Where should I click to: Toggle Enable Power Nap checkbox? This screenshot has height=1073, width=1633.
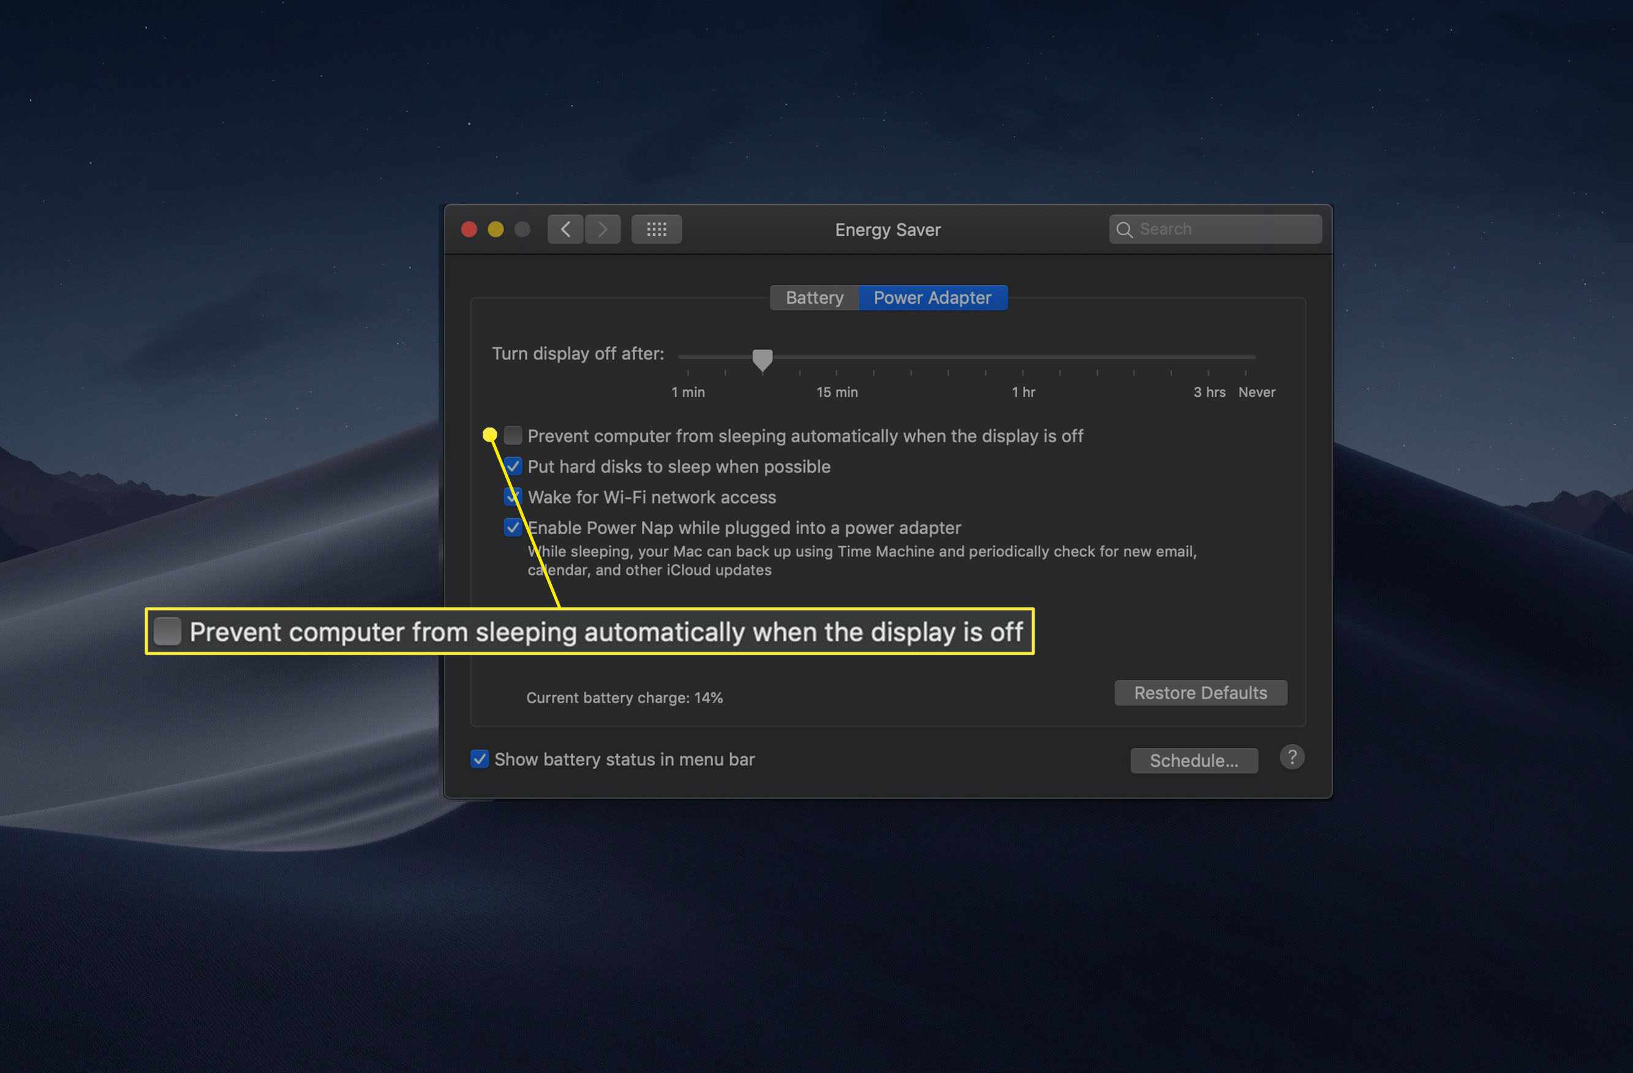coord(513,527)
